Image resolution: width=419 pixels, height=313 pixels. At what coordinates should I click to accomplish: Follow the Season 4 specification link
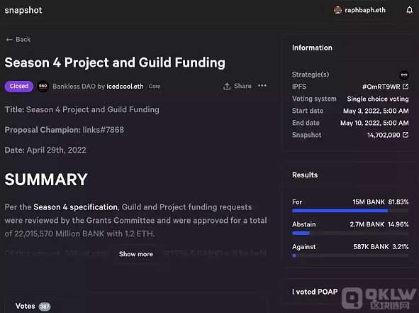click(x=76, y=207)
